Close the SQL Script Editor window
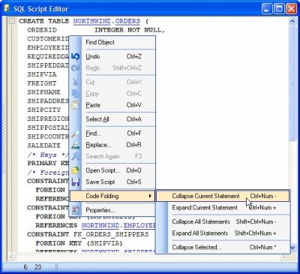The height and width of the screenshot is (274, 300). coord(291,9)
